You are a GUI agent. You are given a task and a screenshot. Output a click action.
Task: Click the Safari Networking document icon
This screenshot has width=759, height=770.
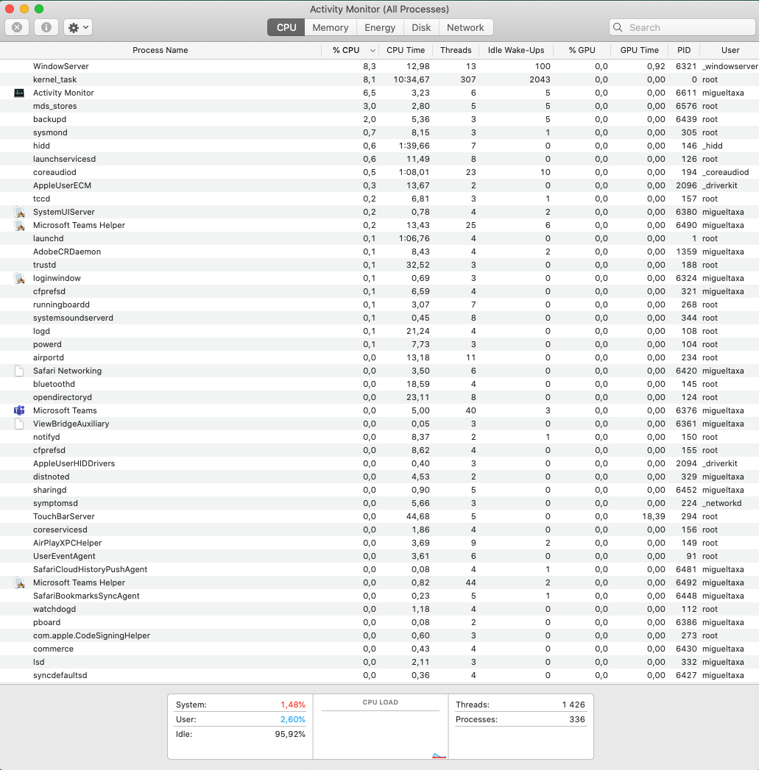coord(19,371)
